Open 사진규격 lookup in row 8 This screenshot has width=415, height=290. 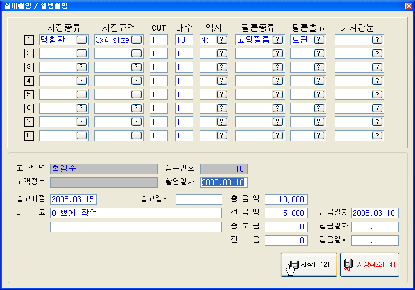click(x=136, y=136)
